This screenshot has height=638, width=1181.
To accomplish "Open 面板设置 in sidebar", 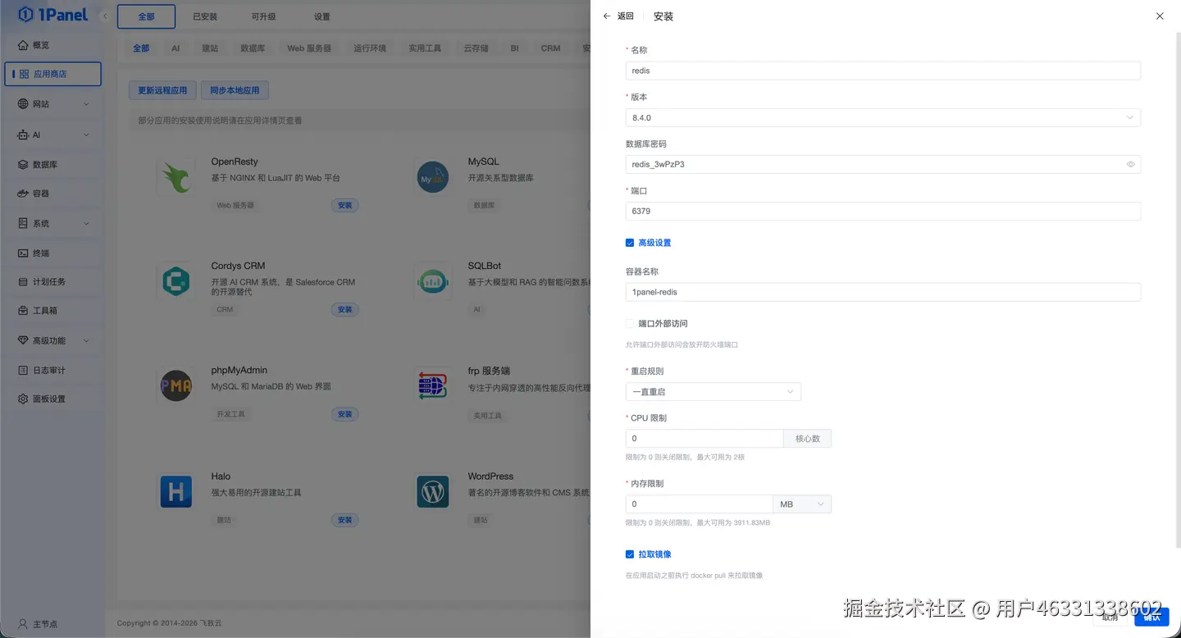I will 52,399.
